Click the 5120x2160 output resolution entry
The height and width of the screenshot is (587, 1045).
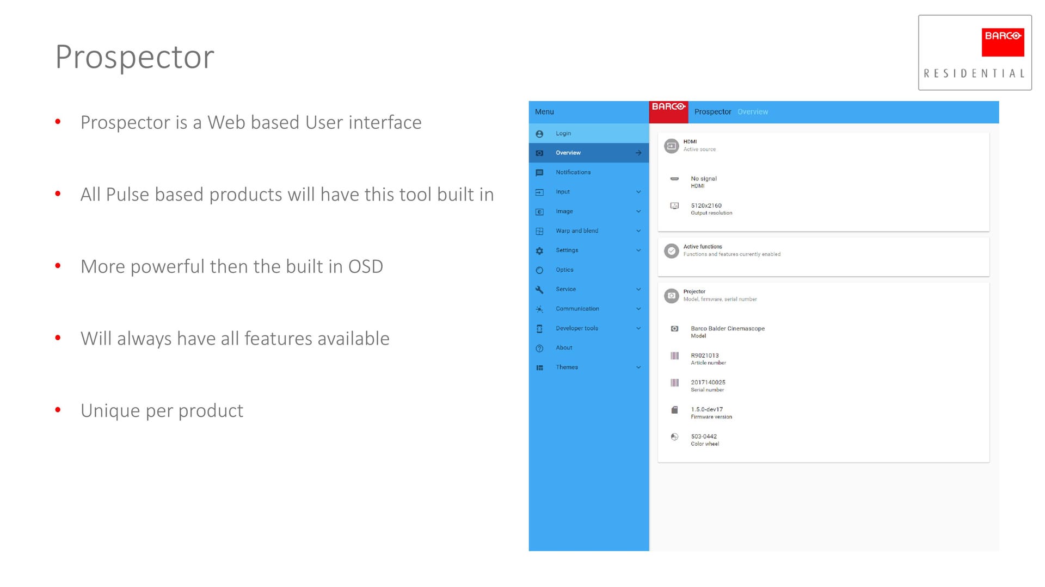706,206
